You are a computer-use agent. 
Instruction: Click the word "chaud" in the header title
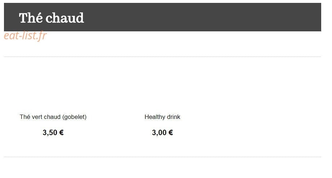pyautogui.click(x=65, y=18)
